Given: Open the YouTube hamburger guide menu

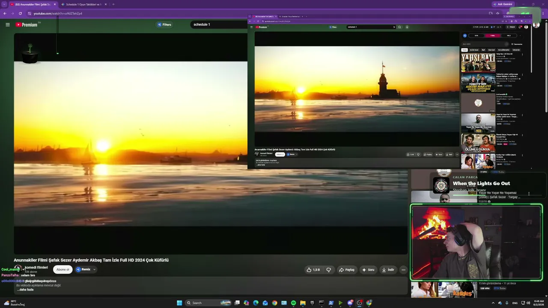Looking at the screenshot, I should pyautogui.click(x=7, y=24).
